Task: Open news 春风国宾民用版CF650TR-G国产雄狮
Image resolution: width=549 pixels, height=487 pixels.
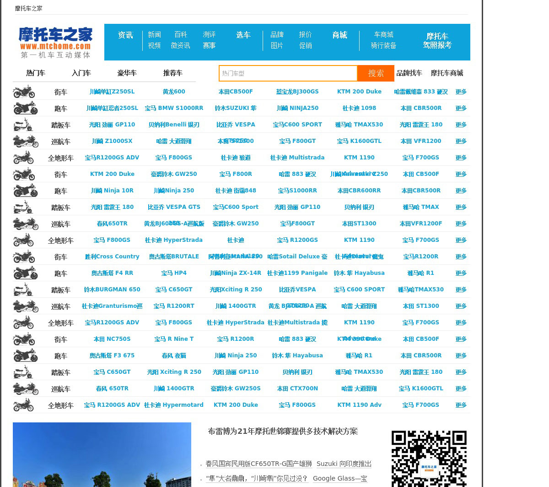Action: (259, 464)
